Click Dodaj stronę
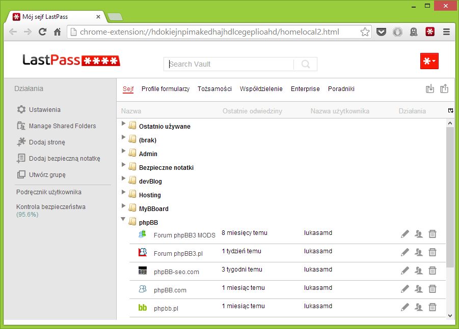This screenshot has height=329, width=459. click(x=41, y=142)
